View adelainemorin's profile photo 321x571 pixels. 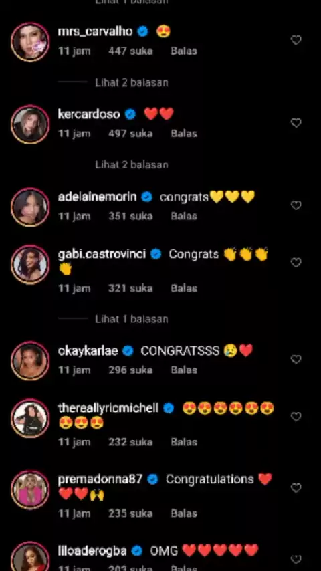click(30, 207)
